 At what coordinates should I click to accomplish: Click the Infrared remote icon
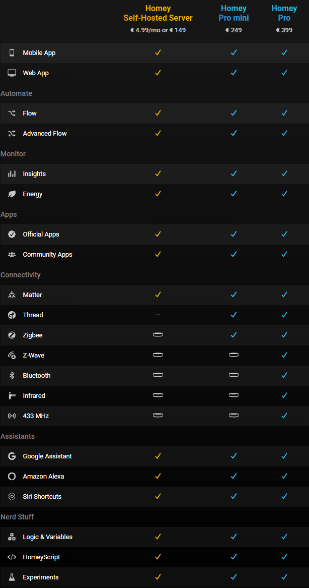(x=12, y=396)
